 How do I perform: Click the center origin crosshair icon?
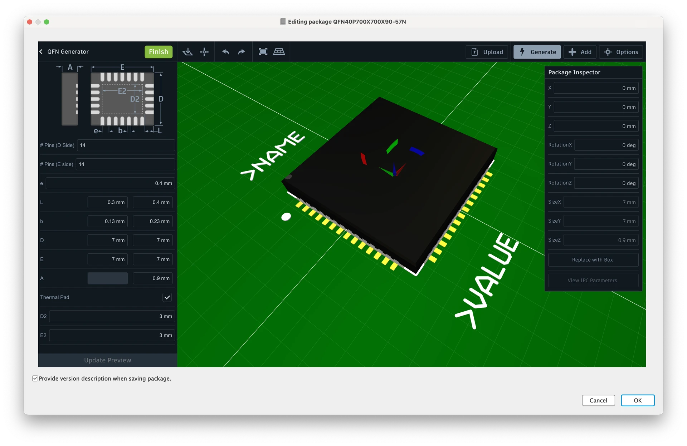click(x=204, y=52)
